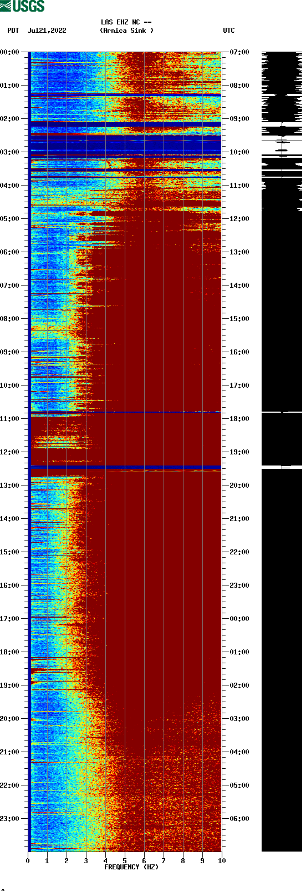Click the 03:00 UTC time label
Screen dimensions: 306x896
coord(239,719)
